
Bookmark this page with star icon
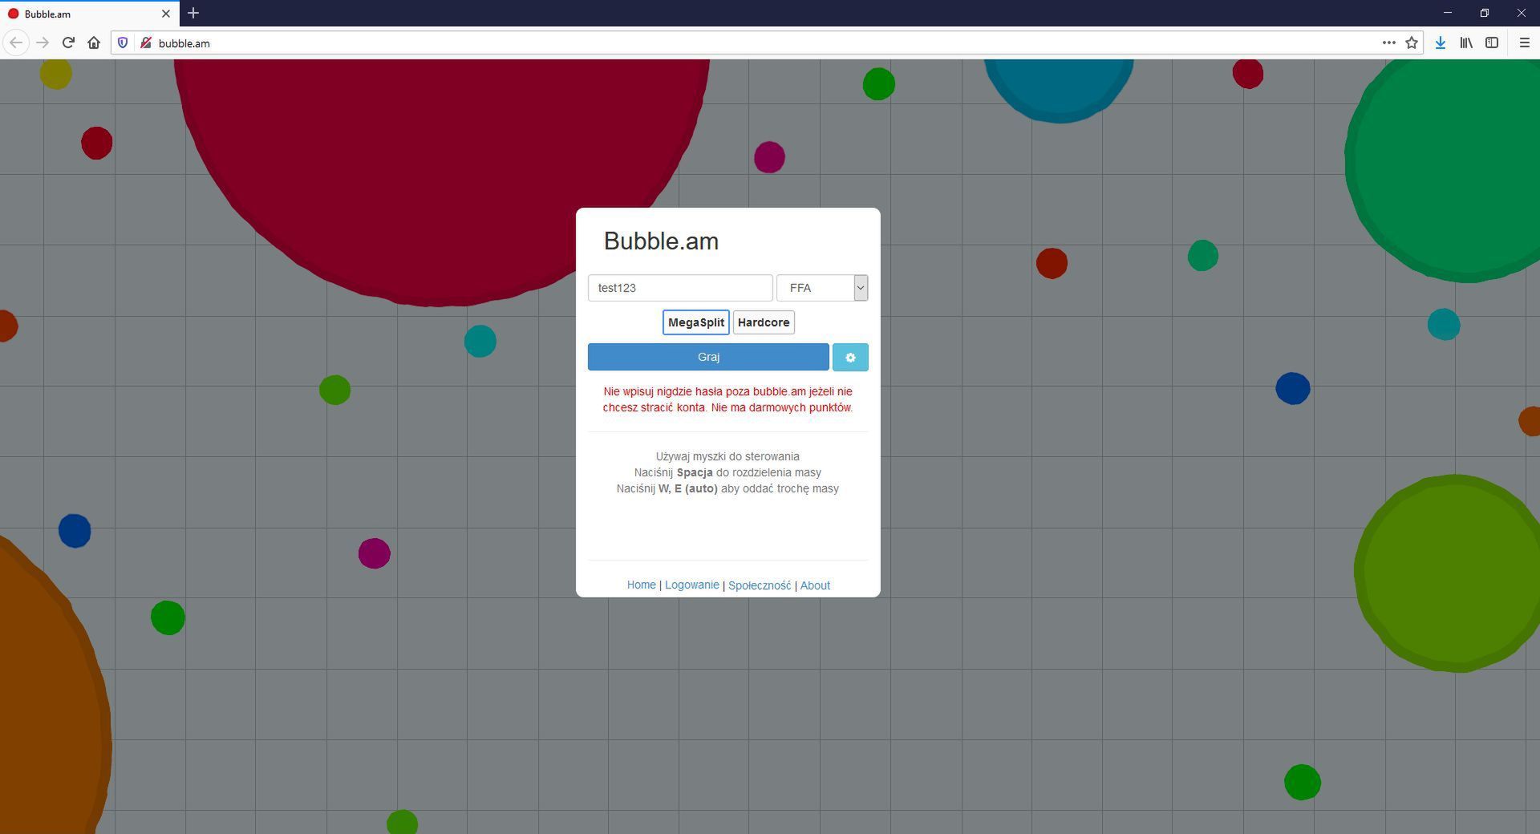pos(1412,43)
